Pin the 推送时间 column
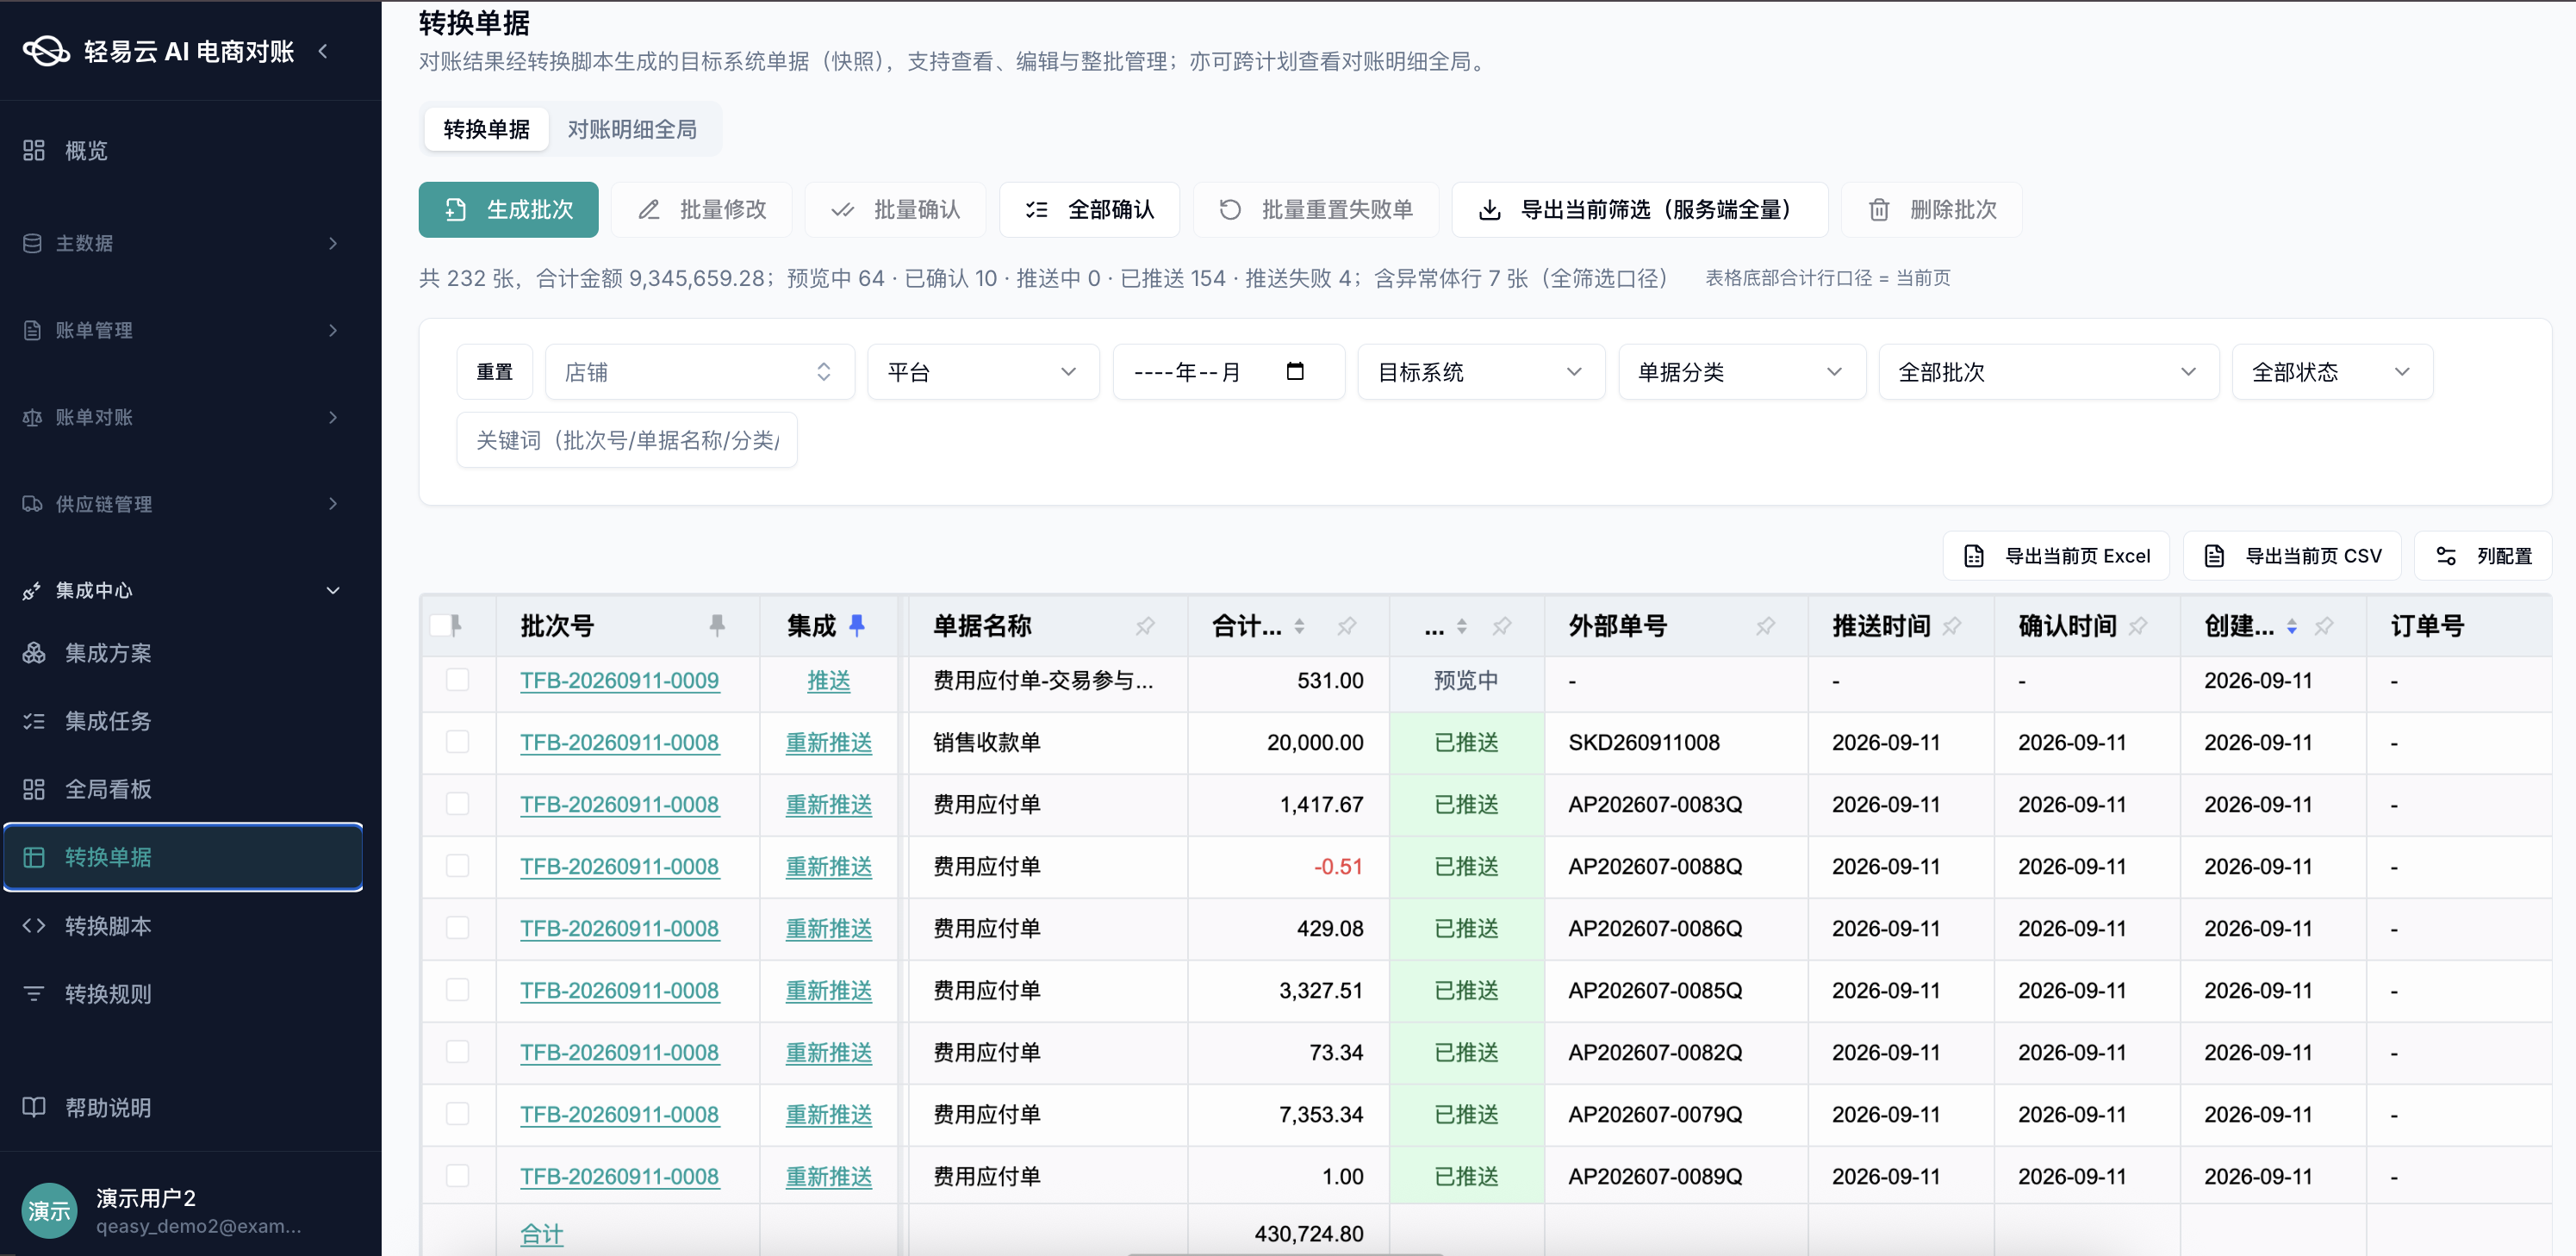The image size is (2576, 1256). pyautogui.click(x=1951, y=626)
